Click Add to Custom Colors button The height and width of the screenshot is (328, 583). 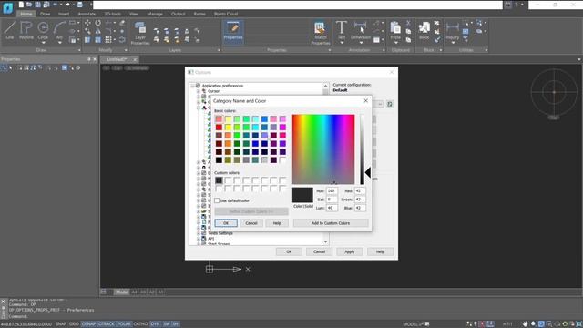click(331, 223)
